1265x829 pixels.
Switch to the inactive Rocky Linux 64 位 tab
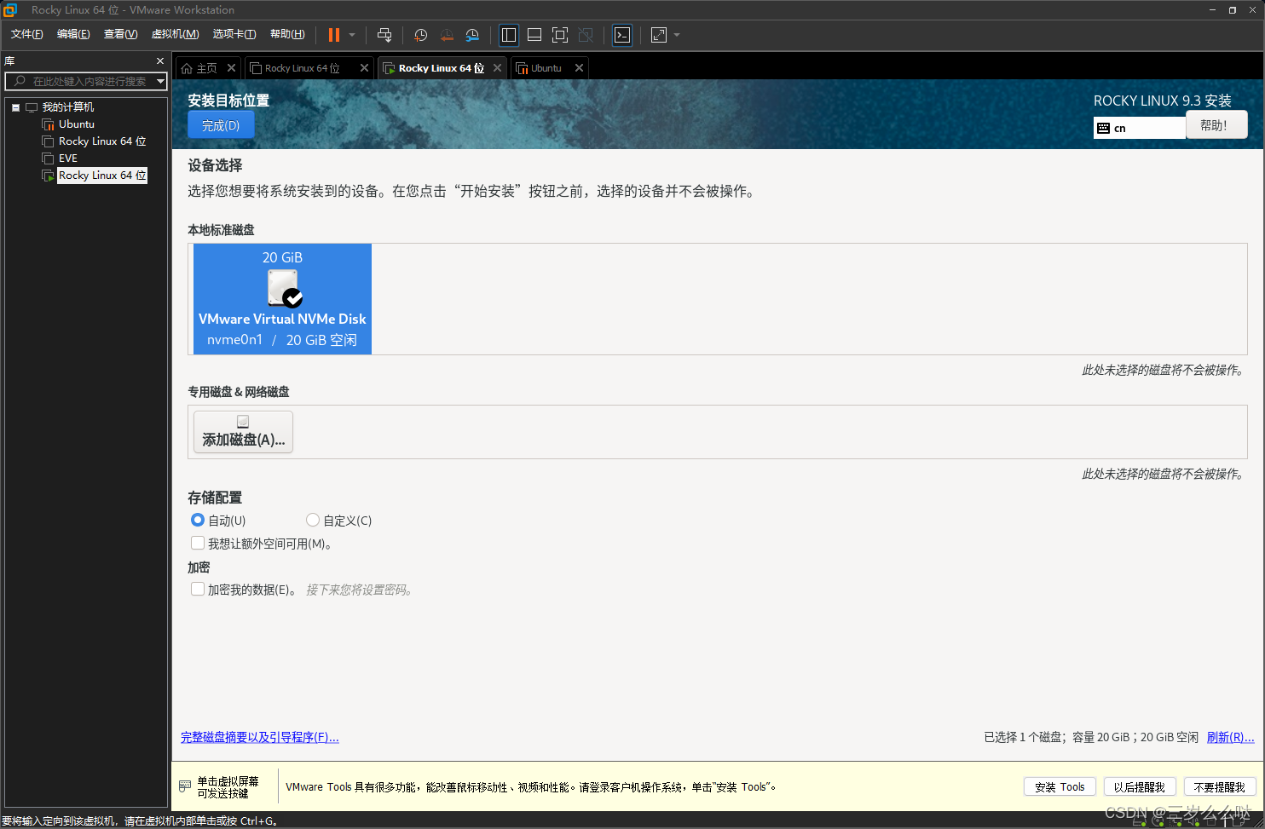pos(302,68)
